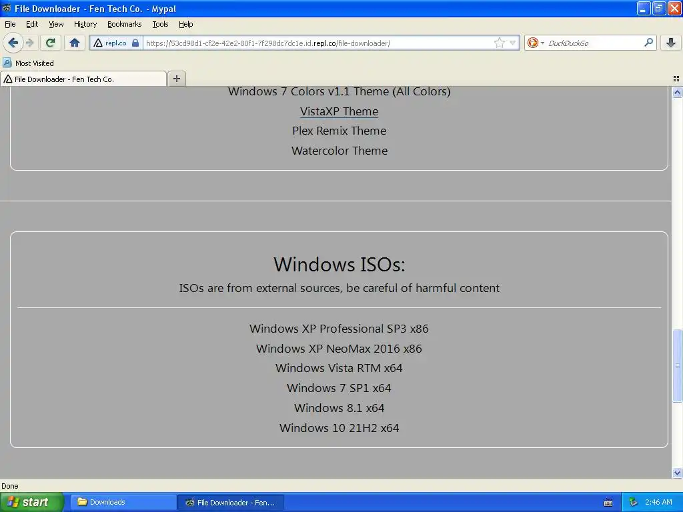Click the list all tabs icon
This screenshot has height=512, width=683.
(676, 79)
